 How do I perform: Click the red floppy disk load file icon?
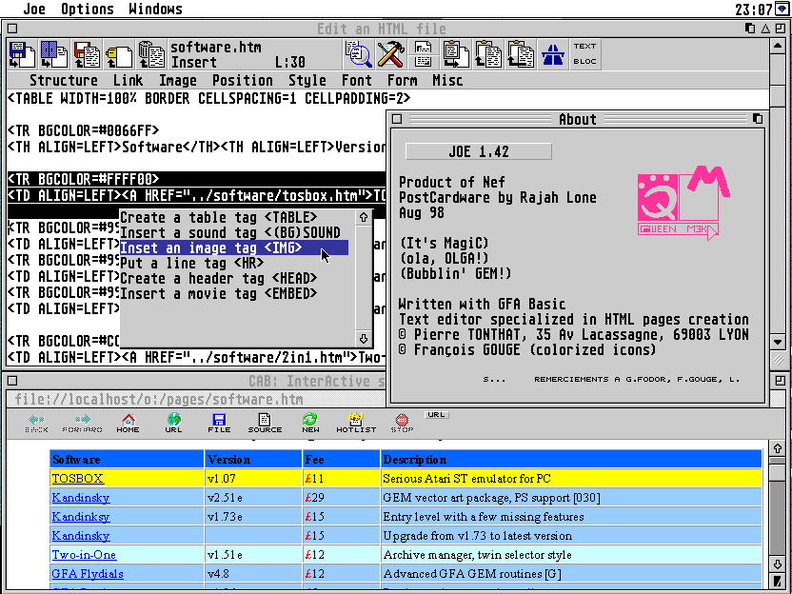pos(87,54)
